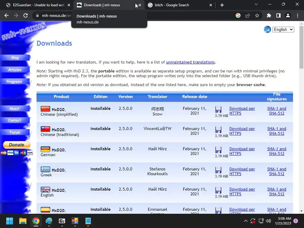Download per HTTPS for German HxD20
Viewport: 304px width, 228px height.
242,151
